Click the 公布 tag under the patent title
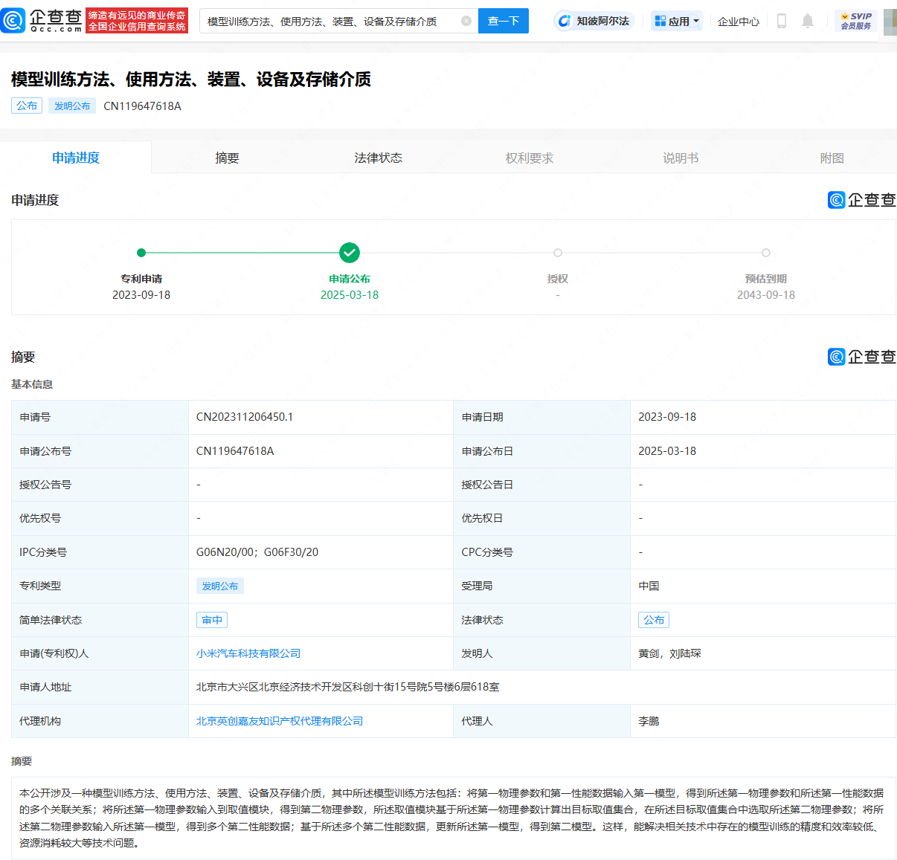Viewport: 897px width, 860px height. click(x=27, y=106)
